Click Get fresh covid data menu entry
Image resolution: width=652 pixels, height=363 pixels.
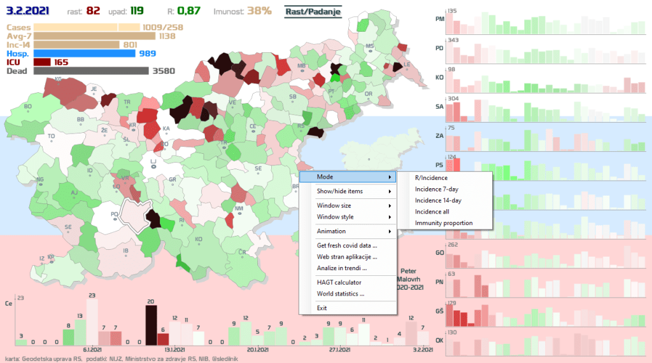click(347, 245)
